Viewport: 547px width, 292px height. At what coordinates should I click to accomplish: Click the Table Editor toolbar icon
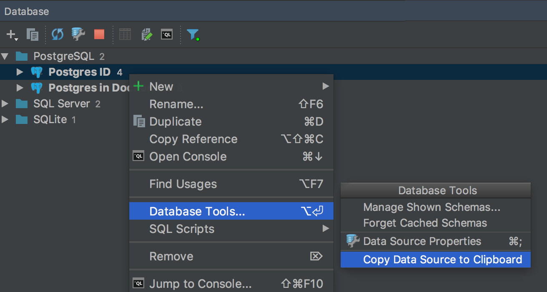pos(125,34)
